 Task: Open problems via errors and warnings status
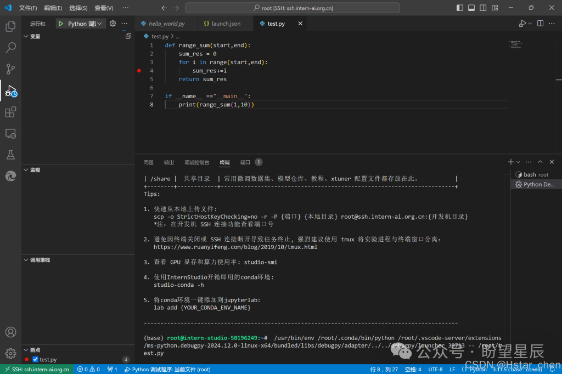click(88, 370)
